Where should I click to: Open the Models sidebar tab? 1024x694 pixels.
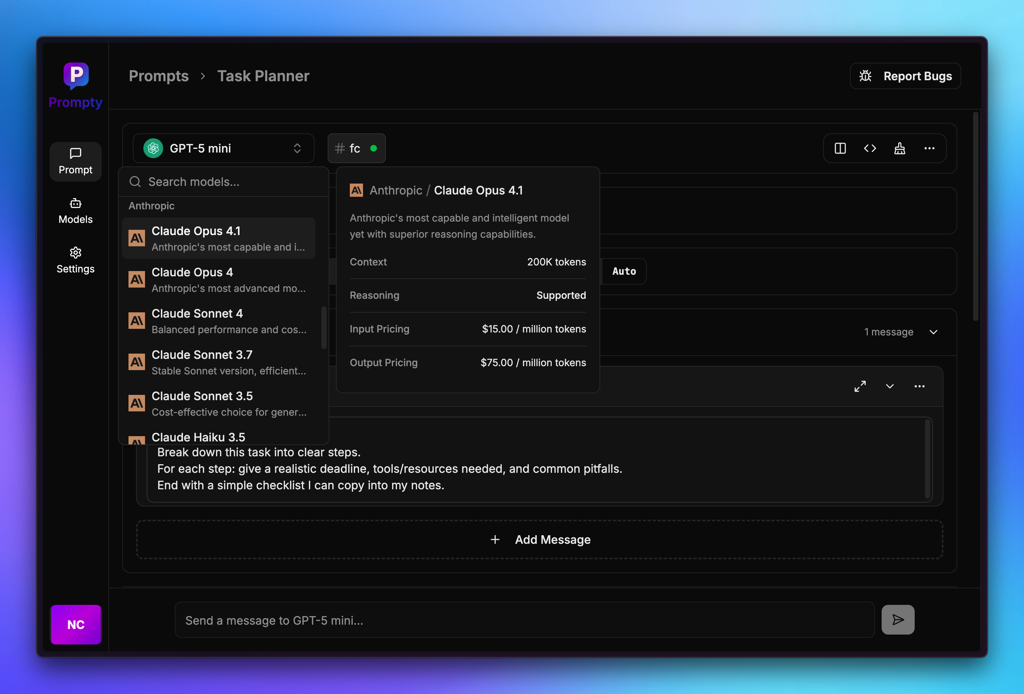[x=75, y=211]
